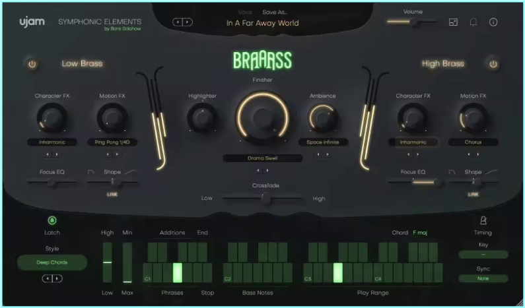Click Low Brass Motion FX knob

coord(112,117)
